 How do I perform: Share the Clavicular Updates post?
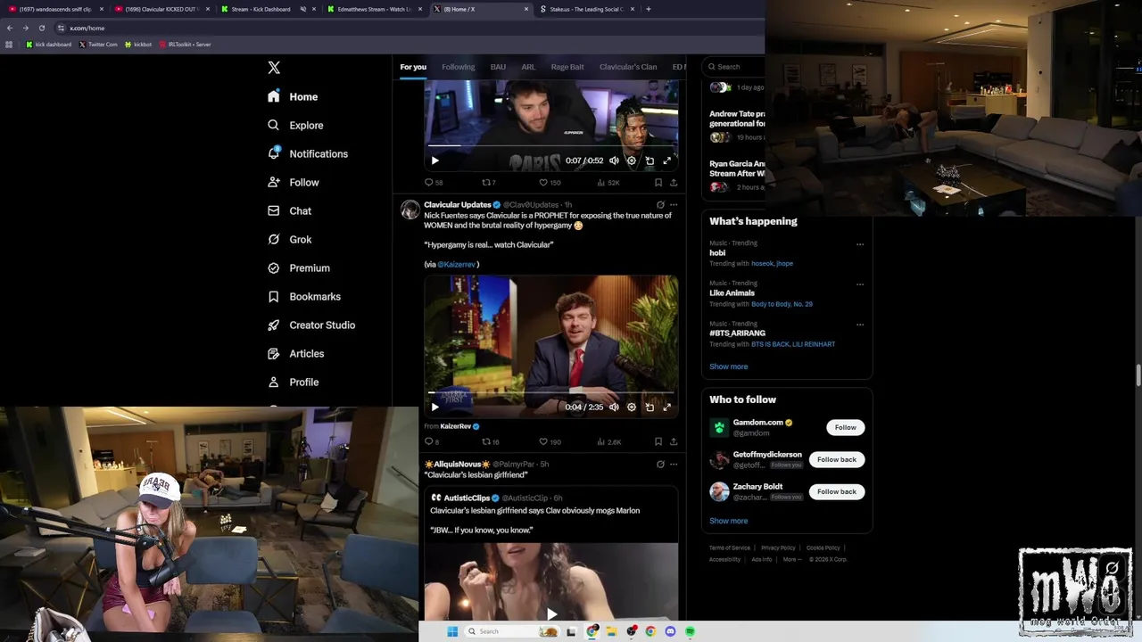(674, 441)
